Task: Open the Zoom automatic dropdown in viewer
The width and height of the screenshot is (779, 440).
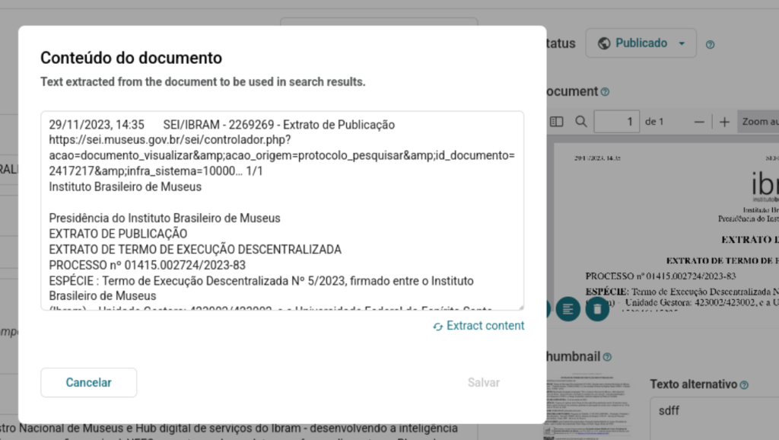Action: [x=758, y=122]
